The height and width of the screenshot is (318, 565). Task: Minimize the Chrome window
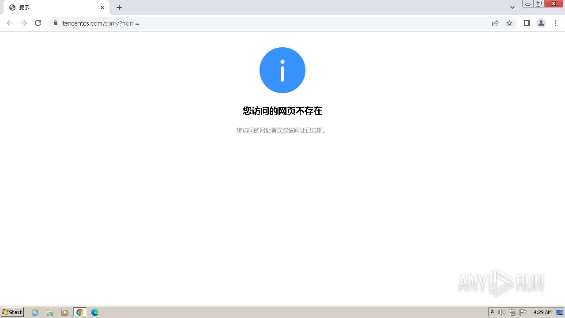click(528, 4)
